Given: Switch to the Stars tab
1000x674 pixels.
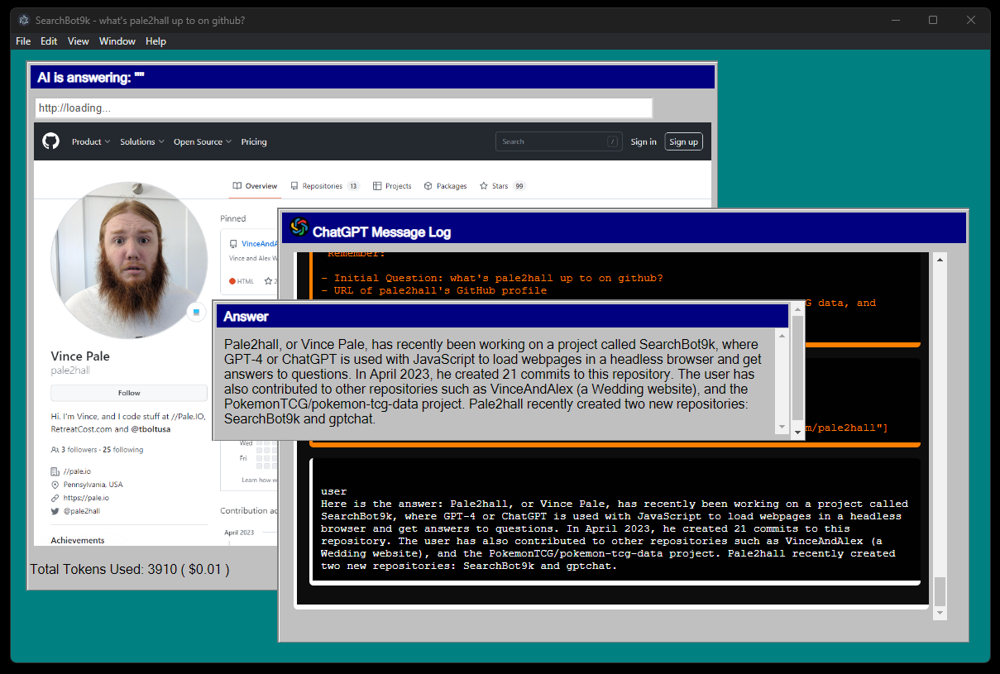Looking at the screenshot, I should click(502, 186).
